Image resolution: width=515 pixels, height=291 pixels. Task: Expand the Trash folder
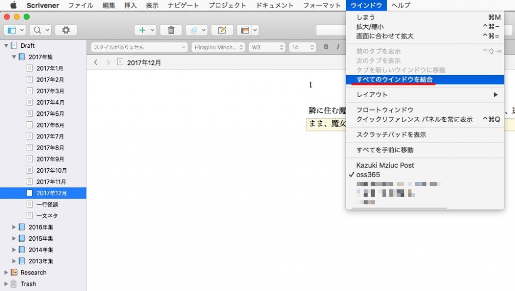[x=6, y=283]
